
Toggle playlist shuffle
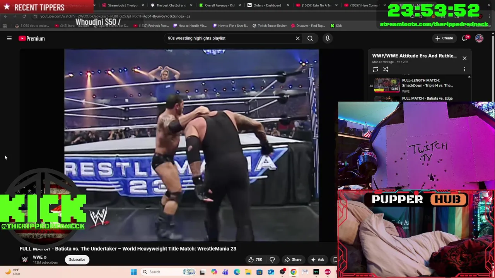coord(386,69)
